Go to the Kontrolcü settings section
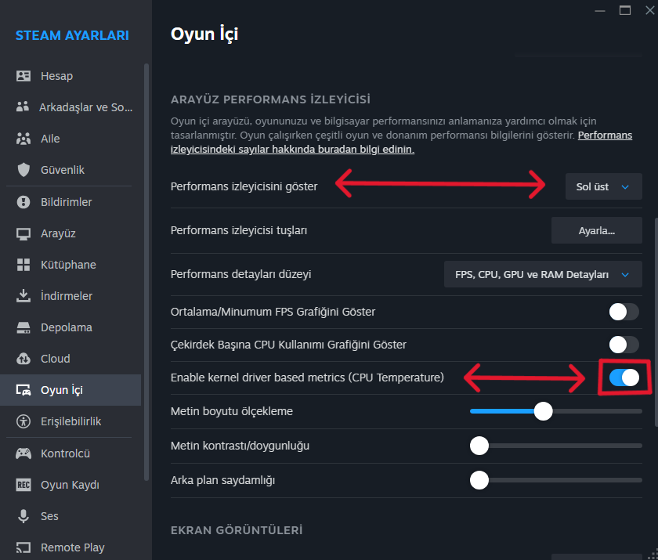 point(70,453)
